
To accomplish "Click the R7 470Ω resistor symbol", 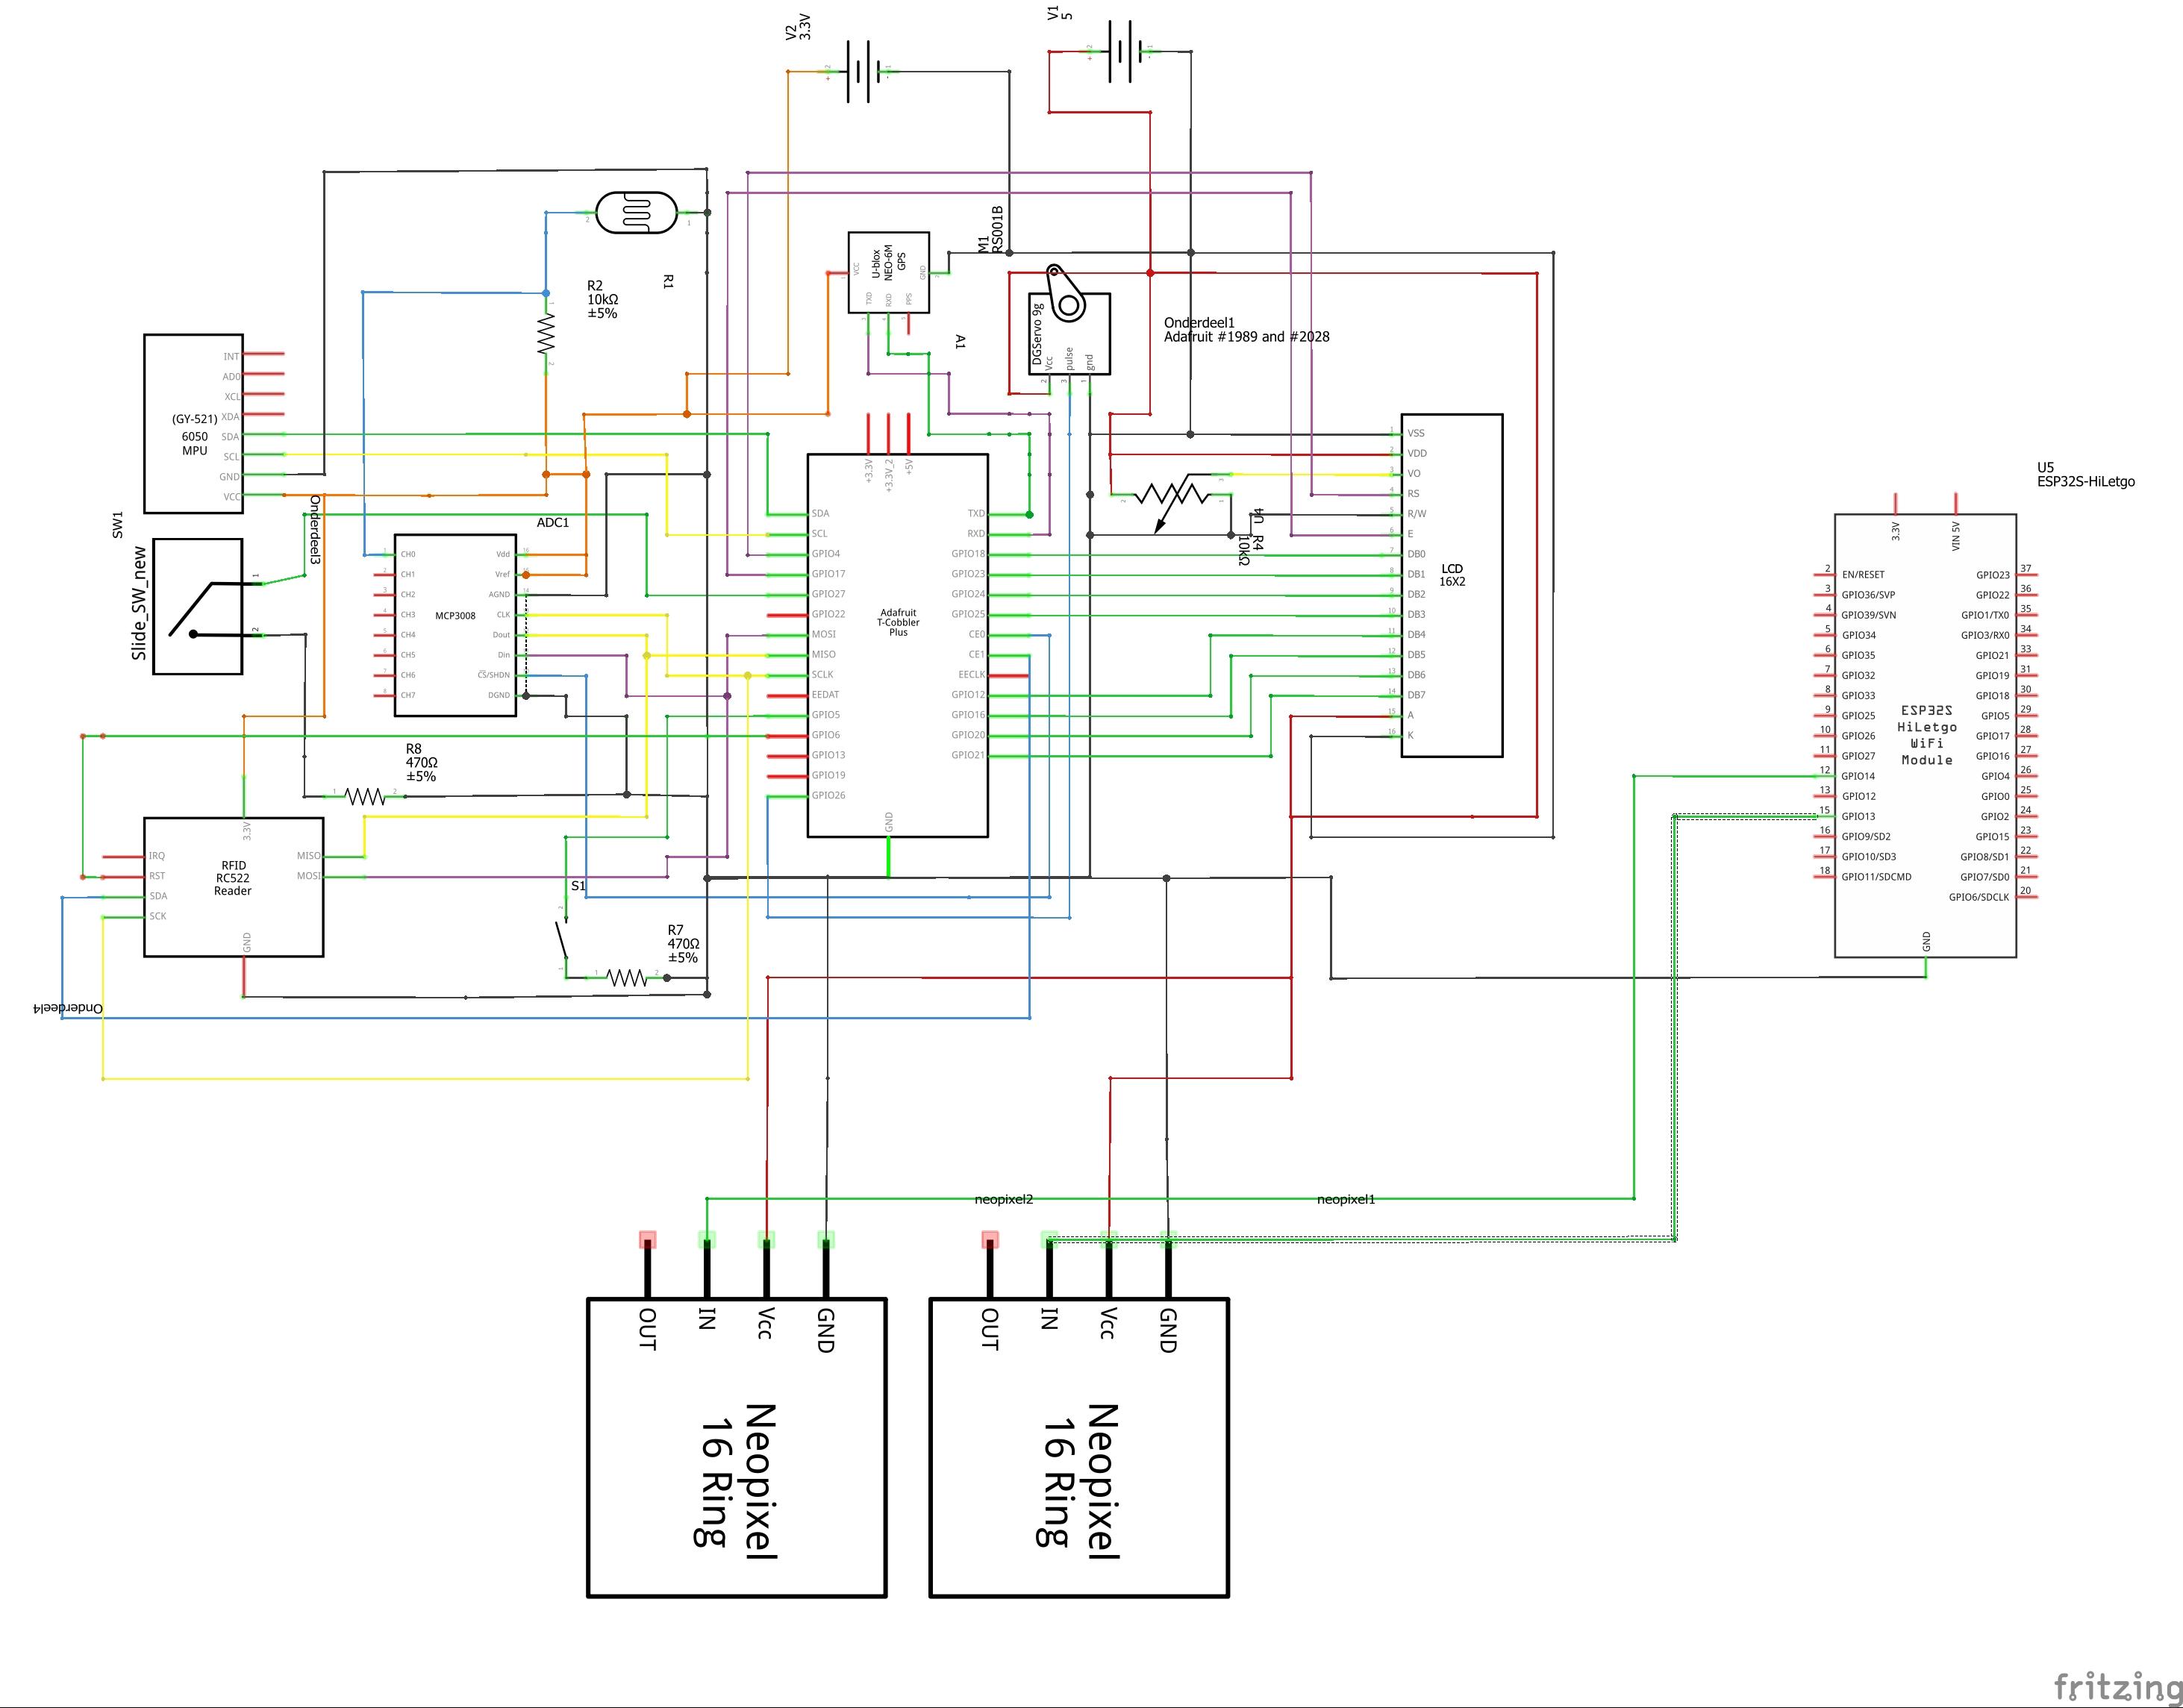I will point(627,977).
